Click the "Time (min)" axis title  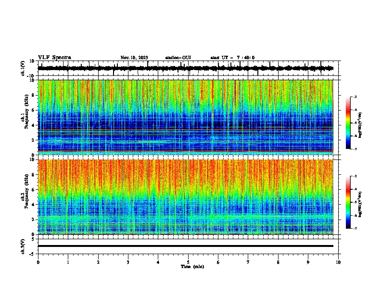(x=192, y=267)
